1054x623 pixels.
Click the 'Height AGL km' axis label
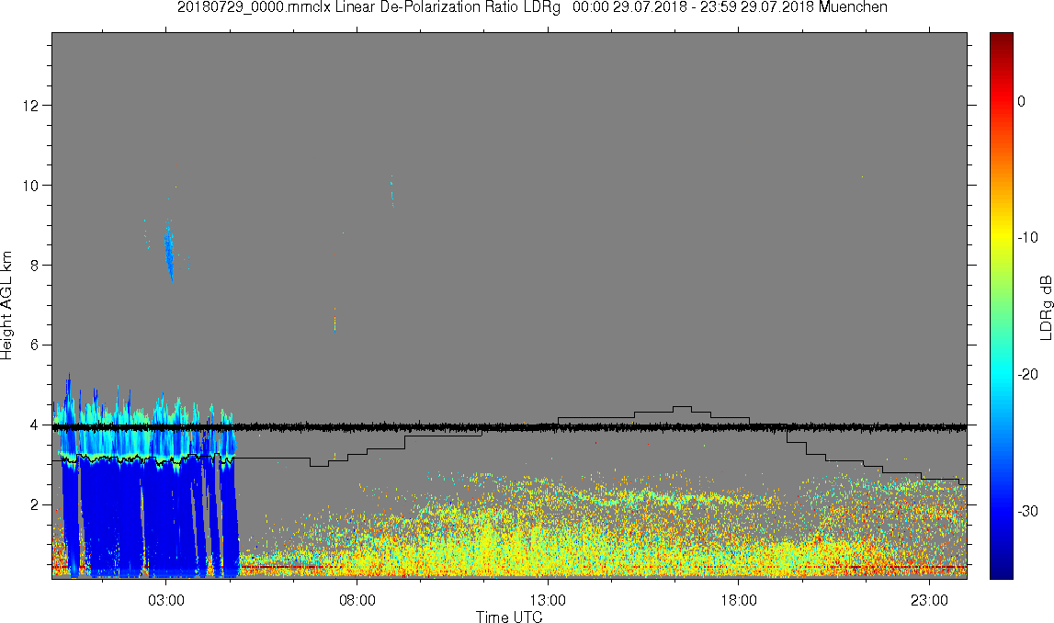(6, 305)
